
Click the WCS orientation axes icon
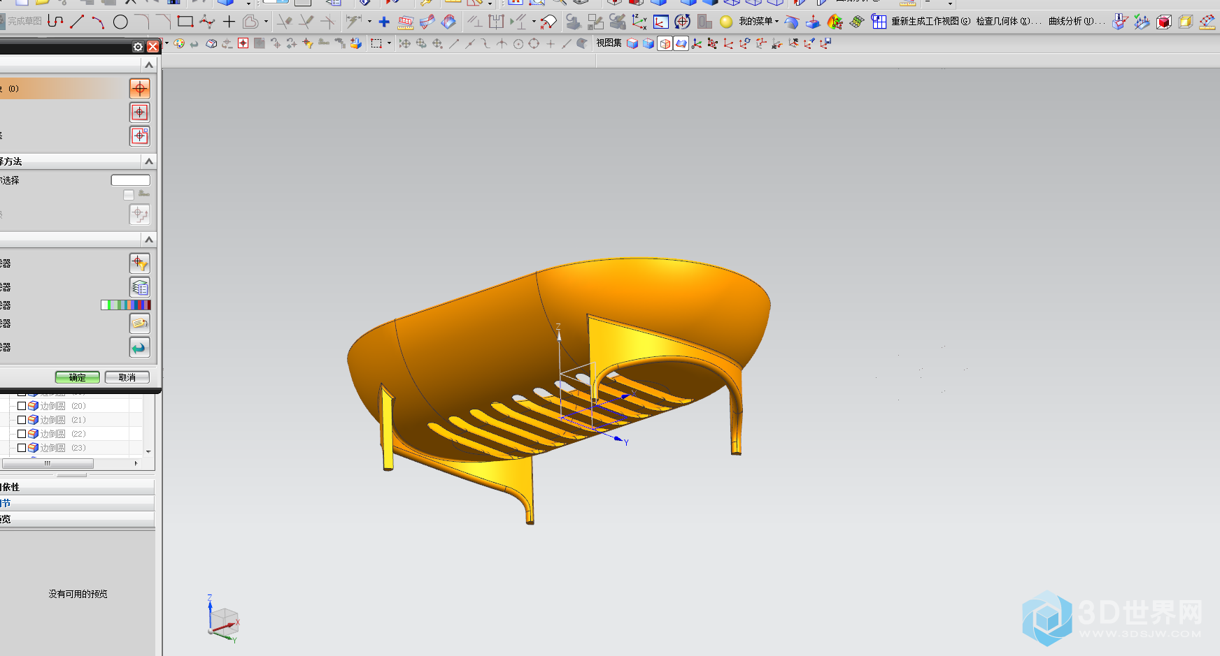click(x=639, y=22)
